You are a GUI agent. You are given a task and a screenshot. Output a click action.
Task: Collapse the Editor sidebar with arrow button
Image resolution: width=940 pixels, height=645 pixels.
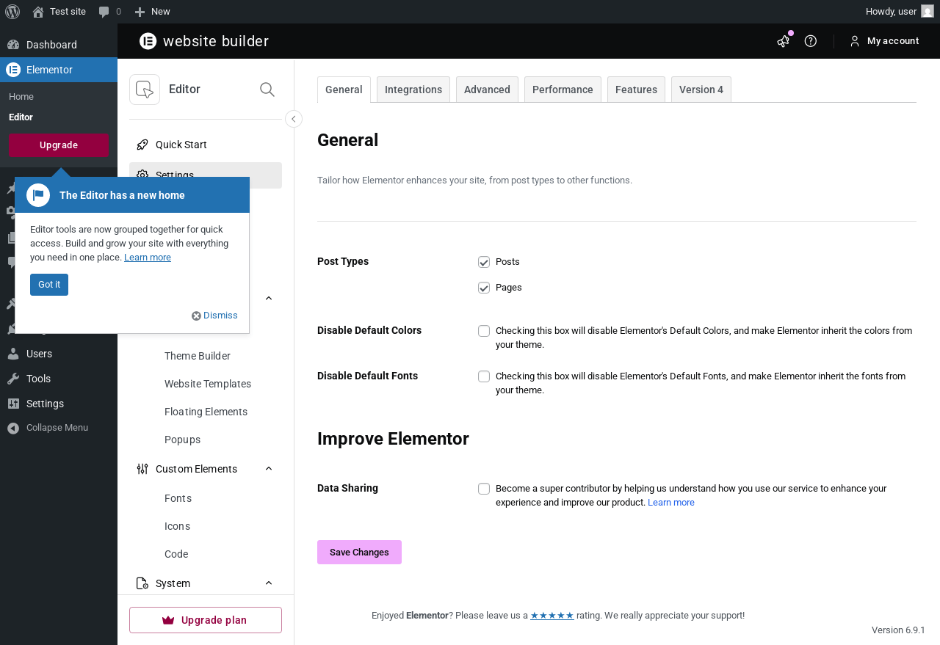coord(294,119)
